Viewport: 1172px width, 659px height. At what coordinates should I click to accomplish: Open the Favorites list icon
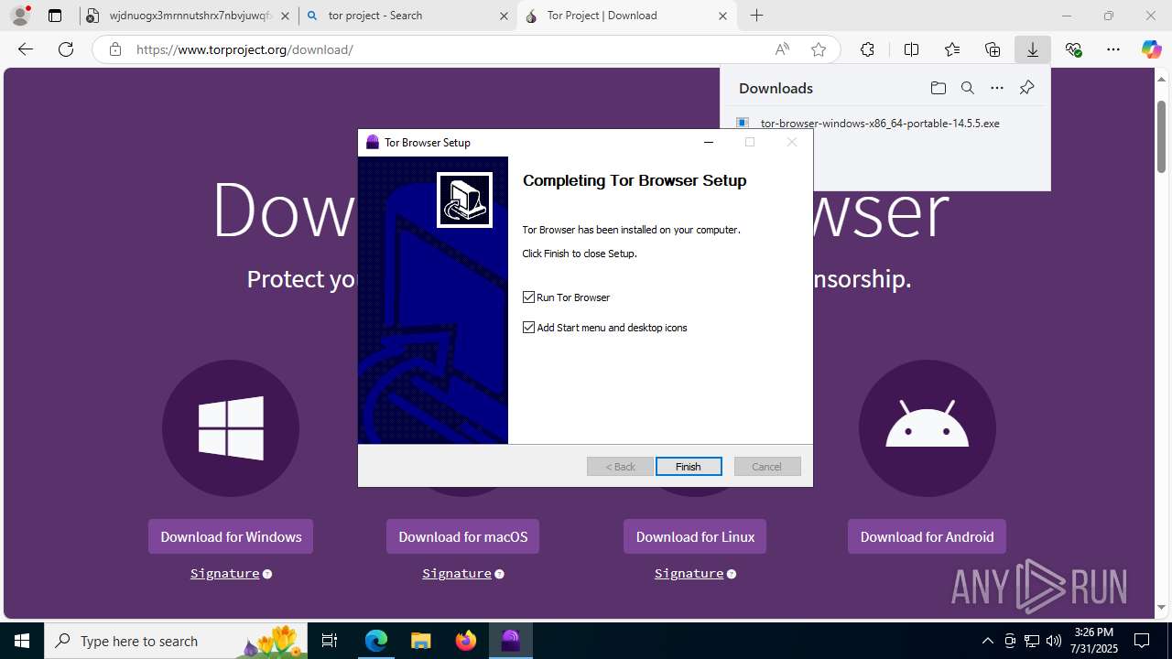tap(952, 49)
